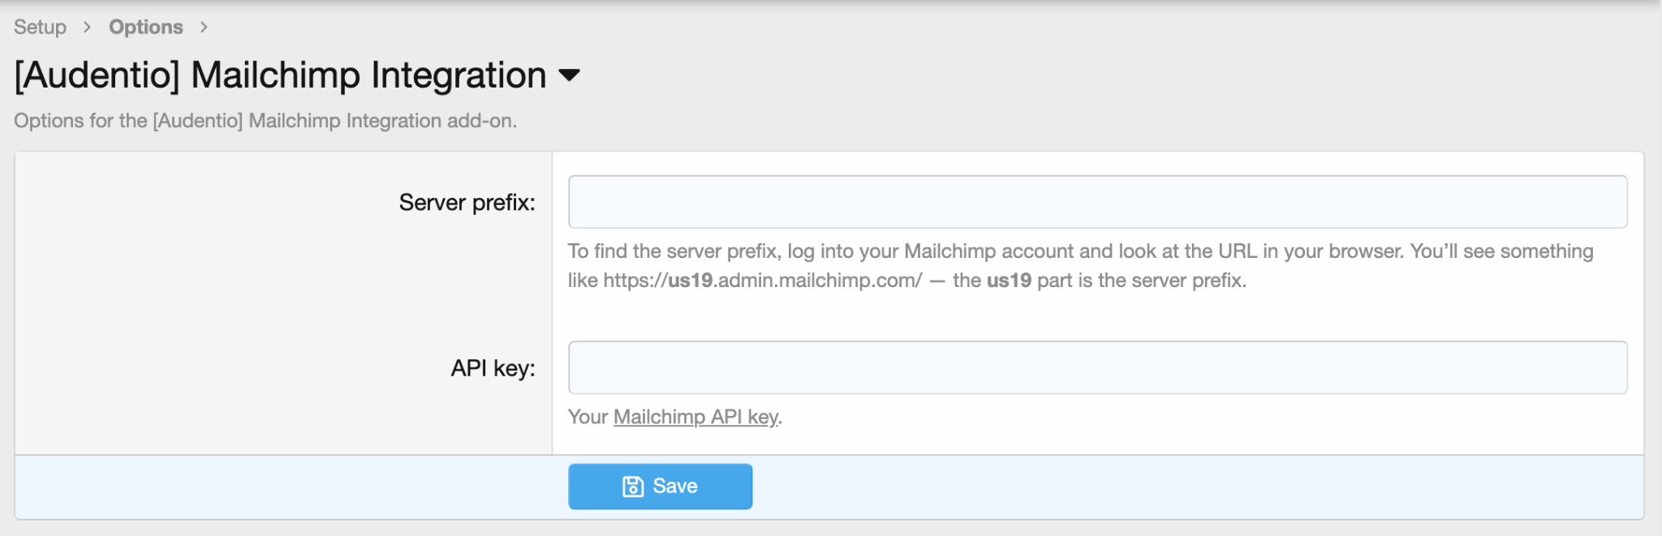
Task: Click the example admin.mailchimp.com URL text
Action: coord(762,281)
